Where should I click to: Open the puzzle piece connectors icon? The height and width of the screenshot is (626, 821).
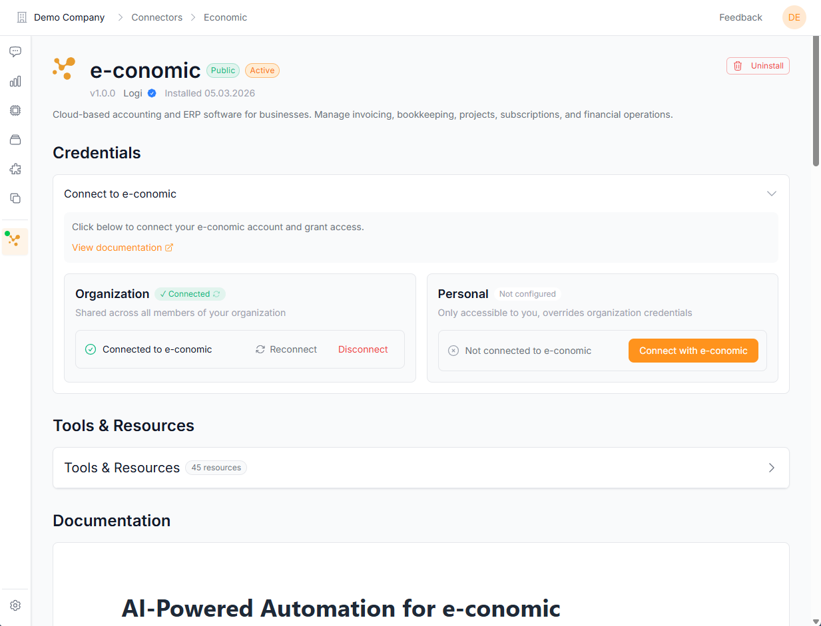pyautogui.click(x=15, y=169)
